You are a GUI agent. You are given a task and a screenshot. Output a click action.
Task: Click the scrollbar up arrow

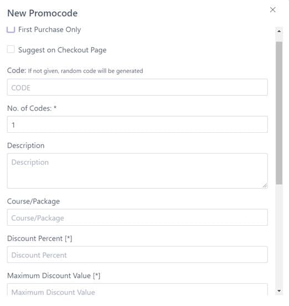click(279, 31)
